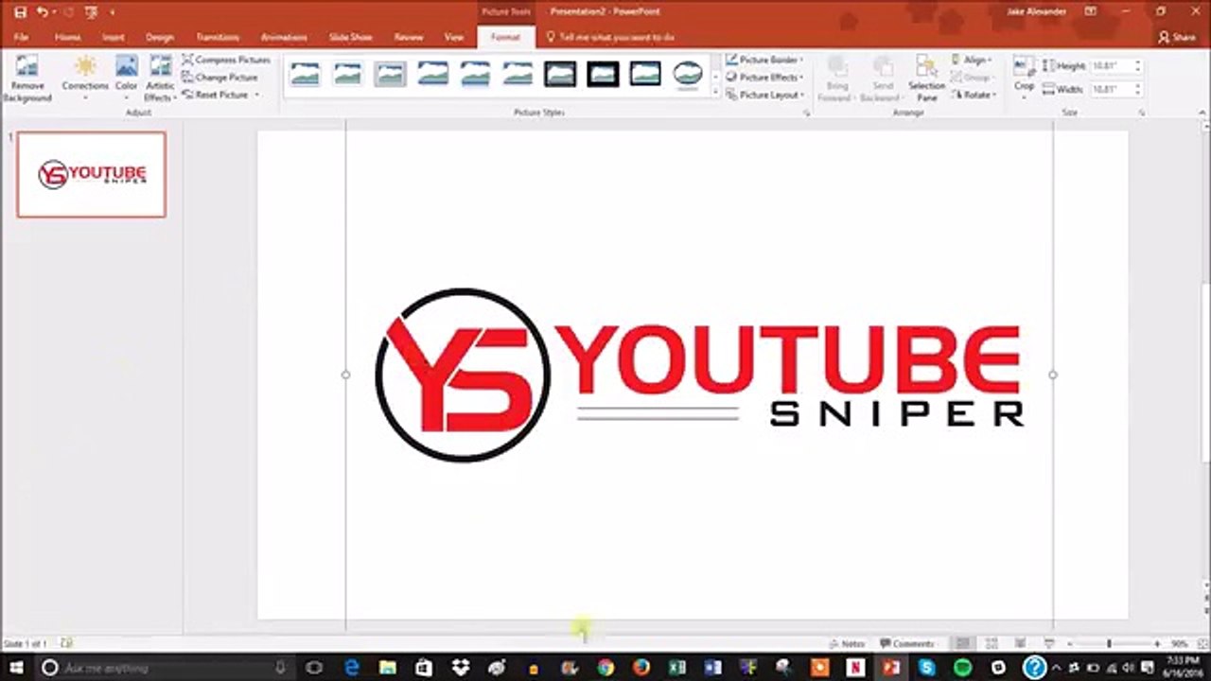Screen dimensions: 1211x681
Task: Adjust the zoom slider
Action: [1110, 643]
